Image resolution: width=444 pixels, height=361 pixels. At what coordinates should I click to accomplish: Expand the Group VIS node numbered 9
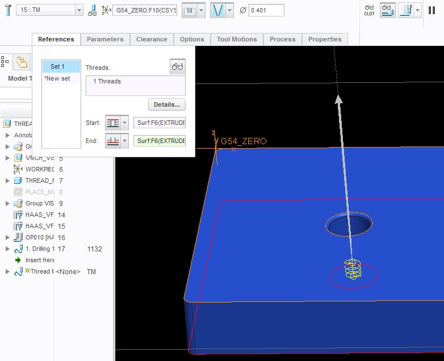point(7,203)
